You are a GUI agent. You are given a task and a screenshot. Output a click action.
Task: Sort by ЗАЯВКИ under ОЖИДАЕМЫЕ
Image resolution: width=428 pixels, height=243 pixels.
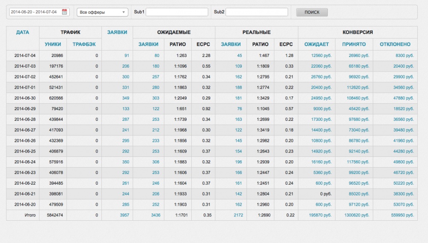point(148,44)
